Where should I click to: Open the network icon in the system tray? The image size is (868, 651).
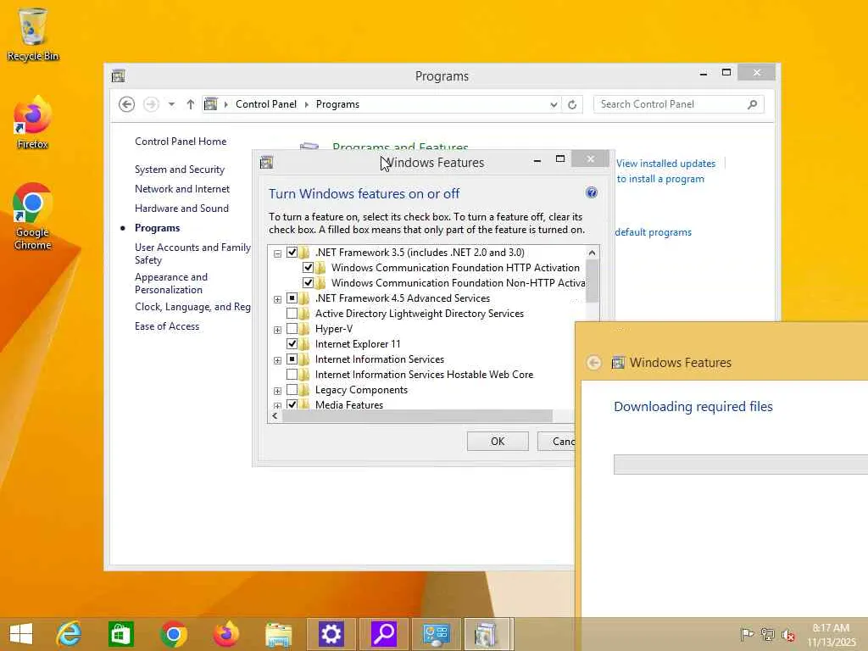click(768, 634)
